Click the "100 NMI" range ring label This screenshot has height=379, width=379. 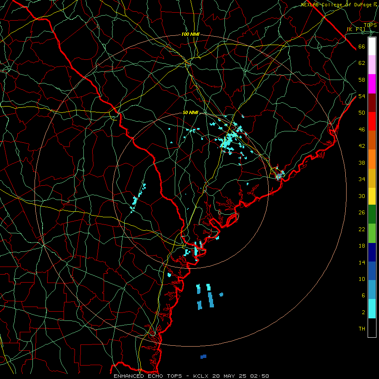(190, 35)
